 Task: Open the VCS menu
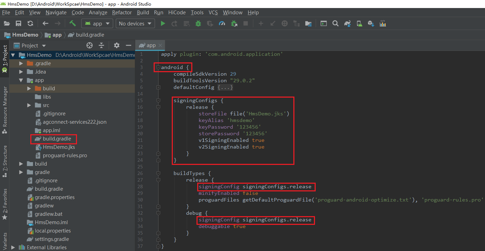[x=213, y=12]
